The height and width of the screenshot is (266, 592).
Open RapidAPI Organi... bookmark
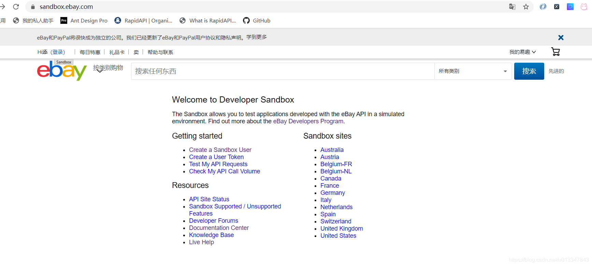click(143, 20)
